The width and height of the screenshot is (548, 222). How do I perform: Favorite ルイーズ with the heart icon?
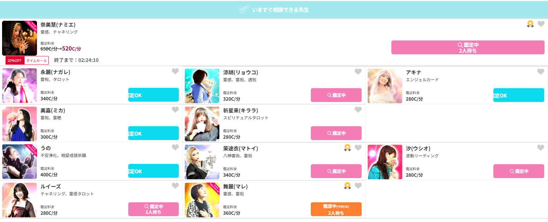pos(175,186)
